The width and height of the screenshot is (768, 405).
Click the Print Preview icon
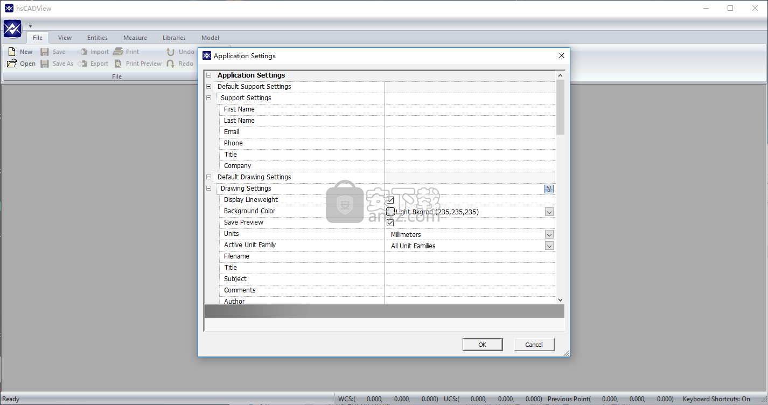(x=118, y=64)
